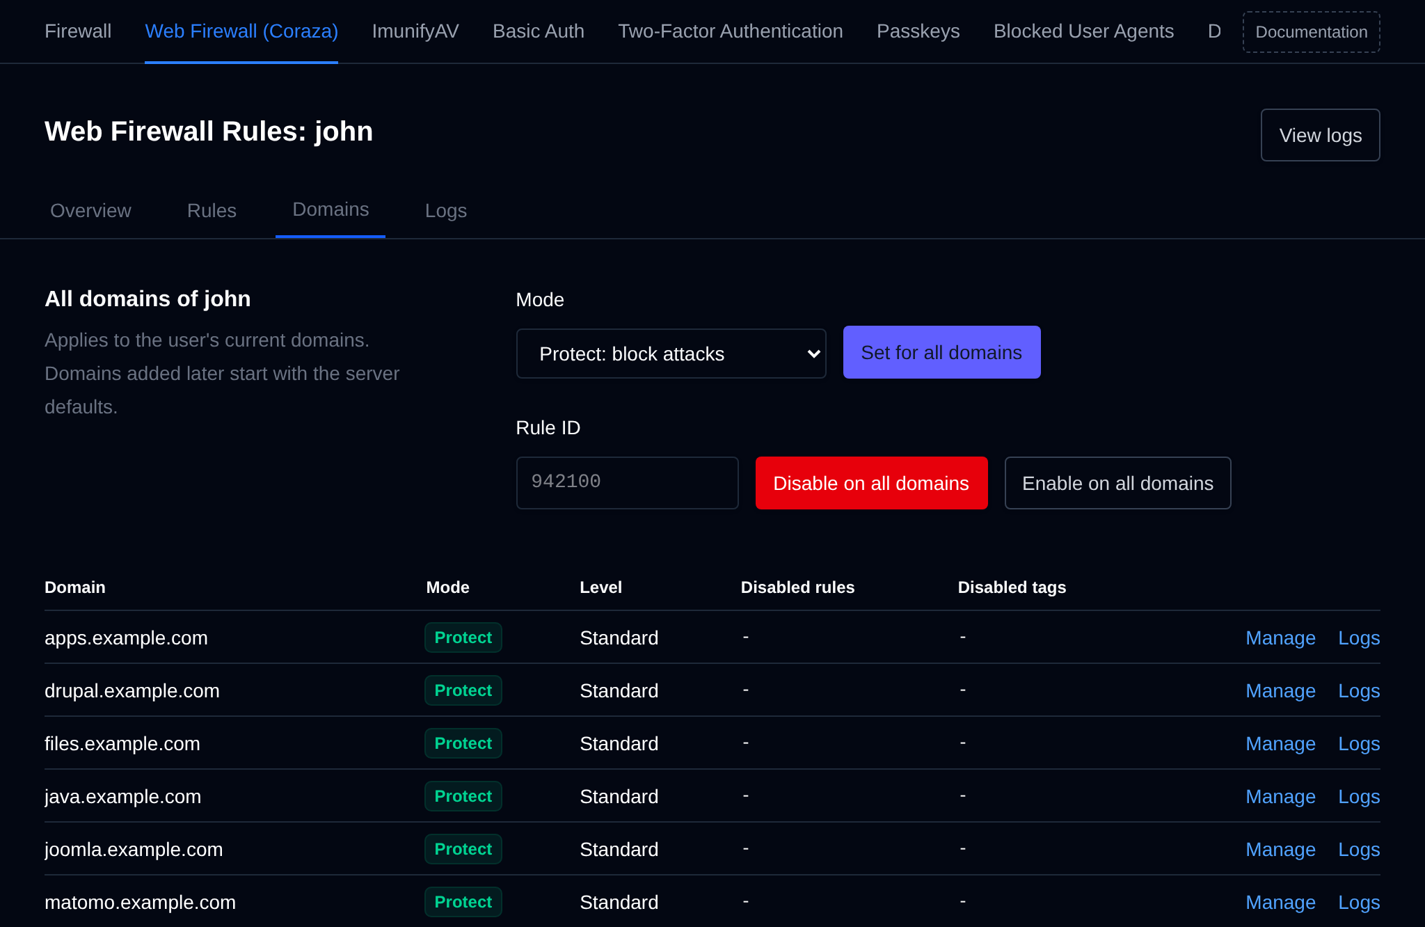Click the Protect badge for drupal.example.com
The width and height of the screenshot is (1425, 927).
(x=463, y=690)
